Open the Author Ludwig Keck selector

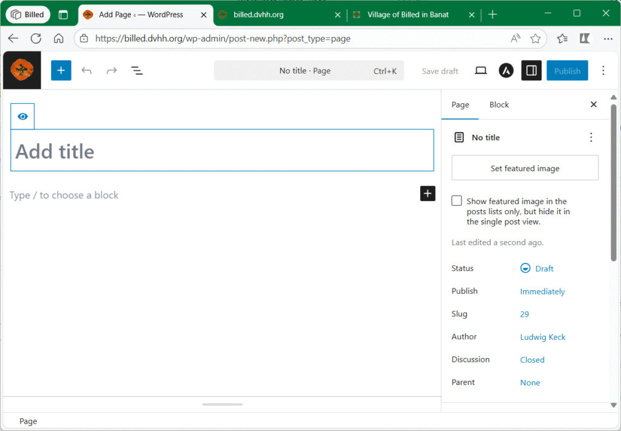coord(542,337)
